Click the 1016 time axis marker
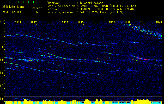This screenshot has height=104, width=164. 96,22
